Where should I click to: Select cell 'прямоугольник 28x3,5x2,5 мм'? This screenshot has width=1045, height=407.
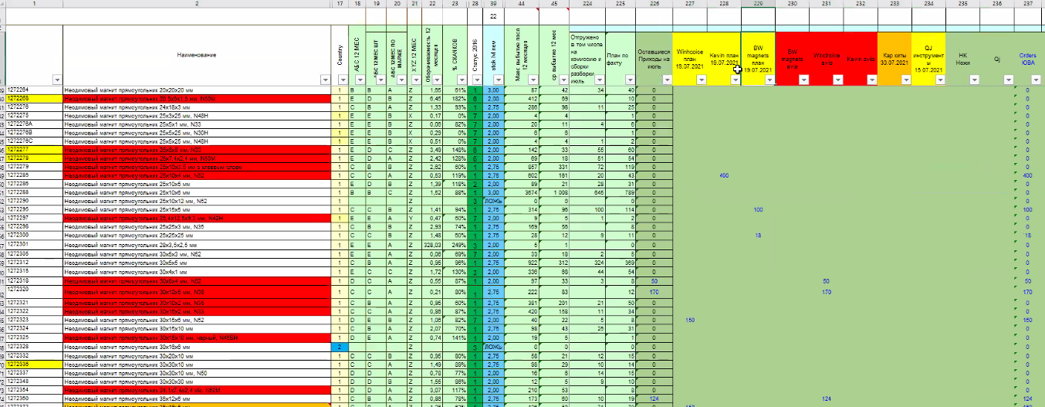click(198, 243)
